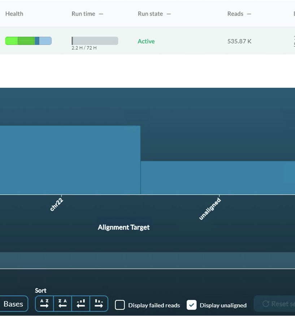
Task: Click the run time progress bar
Action: click(x=95, y=41)
